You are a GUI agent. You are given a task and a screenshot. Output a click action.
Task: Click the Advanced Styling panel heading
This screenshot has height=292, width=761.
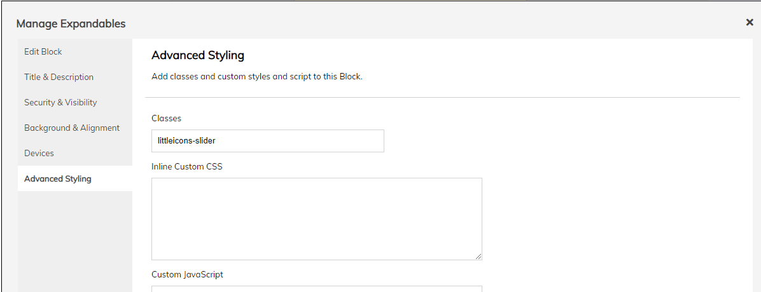pyautogui.click(x=197, y=55)
